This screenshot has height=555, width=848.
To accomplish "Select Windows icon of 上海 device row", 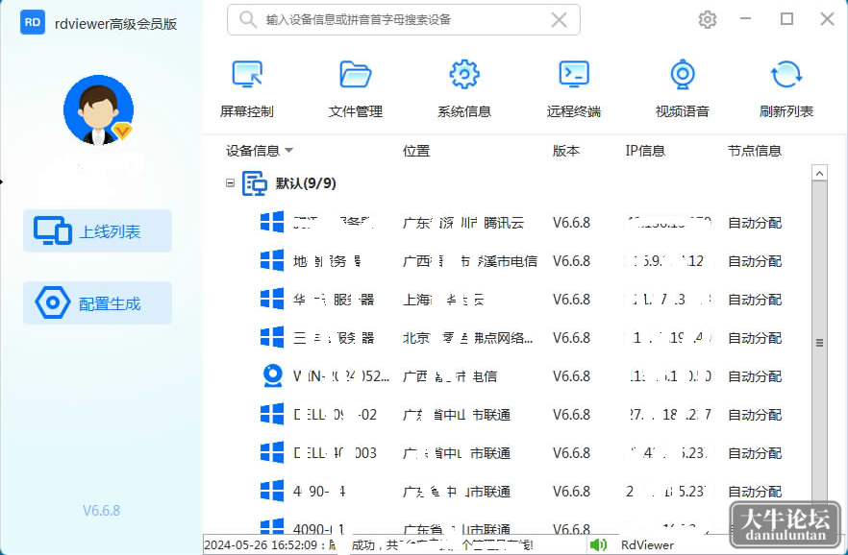I will [x=272, y=299].
